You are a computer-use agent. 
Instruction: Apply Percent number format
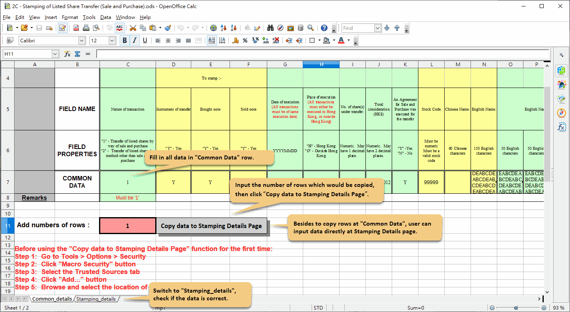(x=245, y=40)
